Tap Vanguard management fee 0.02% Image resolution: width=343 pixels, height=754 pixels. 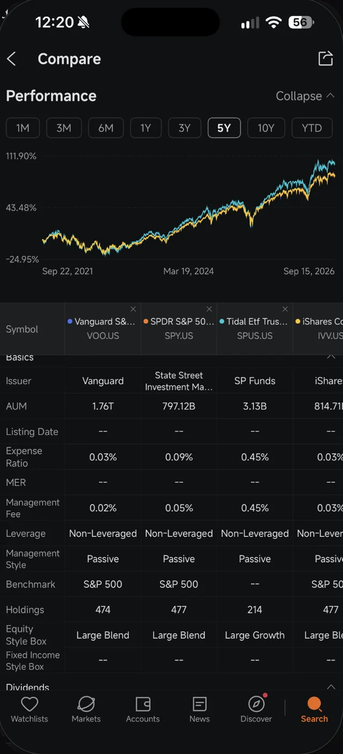pos(103,508)
